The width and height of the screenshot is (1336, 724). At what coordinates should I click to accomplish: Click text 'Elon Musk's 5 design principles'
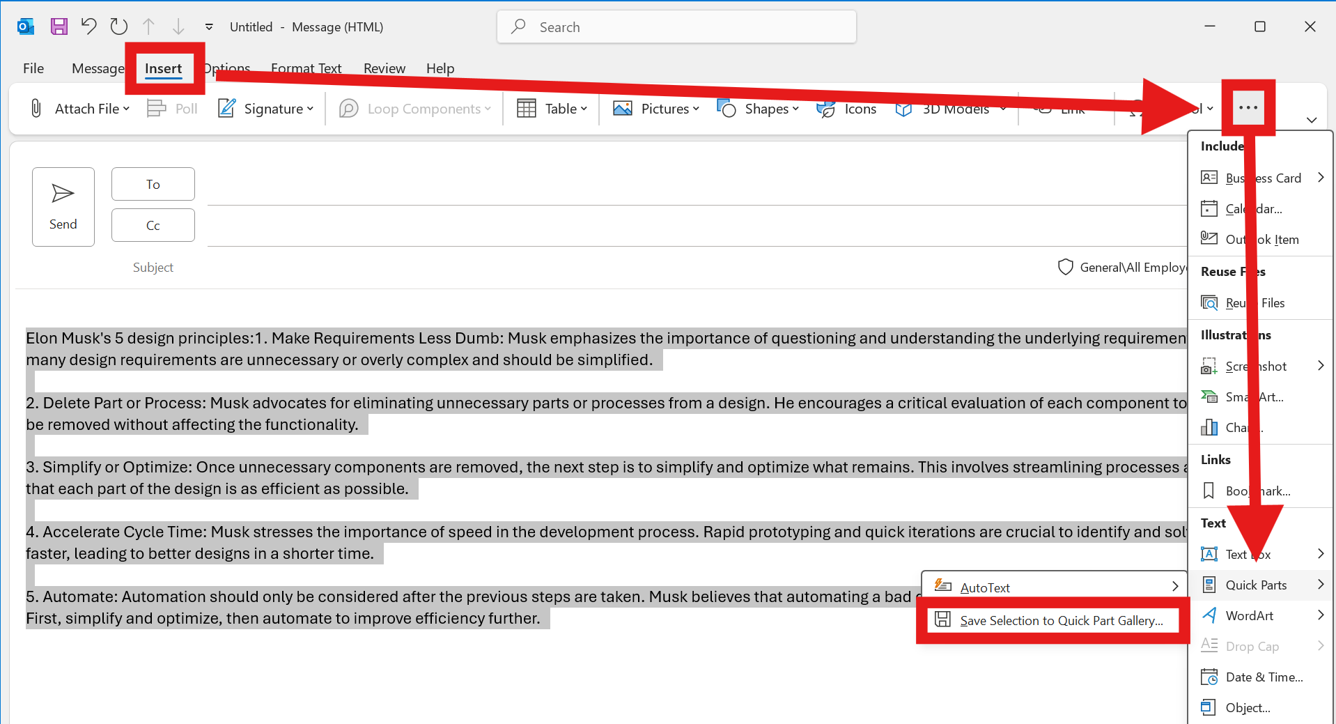pyautogui.click(x=140, y=338)
